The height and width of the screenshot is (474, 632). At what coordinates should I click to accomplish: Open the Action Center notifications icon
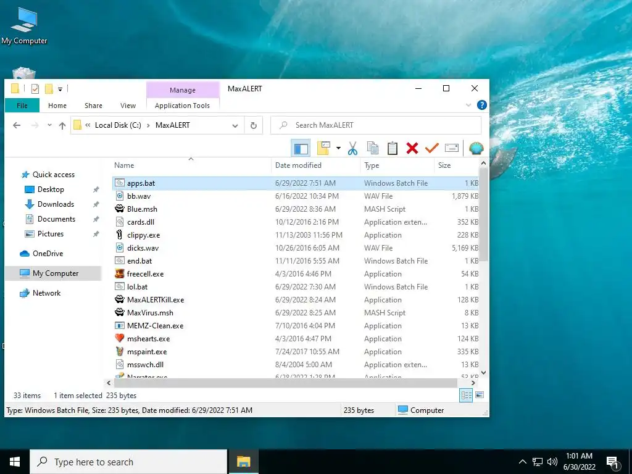tap(613, 462)
